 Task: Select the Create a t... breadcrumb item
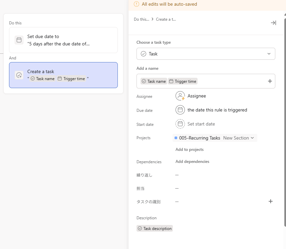point(166,19)
